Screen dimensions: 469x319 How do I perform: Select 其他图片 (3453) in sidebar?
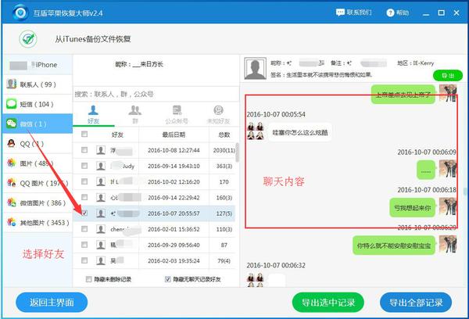(x=38, y=223)
